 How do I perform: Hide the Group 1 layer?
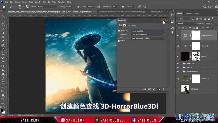click(x=178, y=56)
